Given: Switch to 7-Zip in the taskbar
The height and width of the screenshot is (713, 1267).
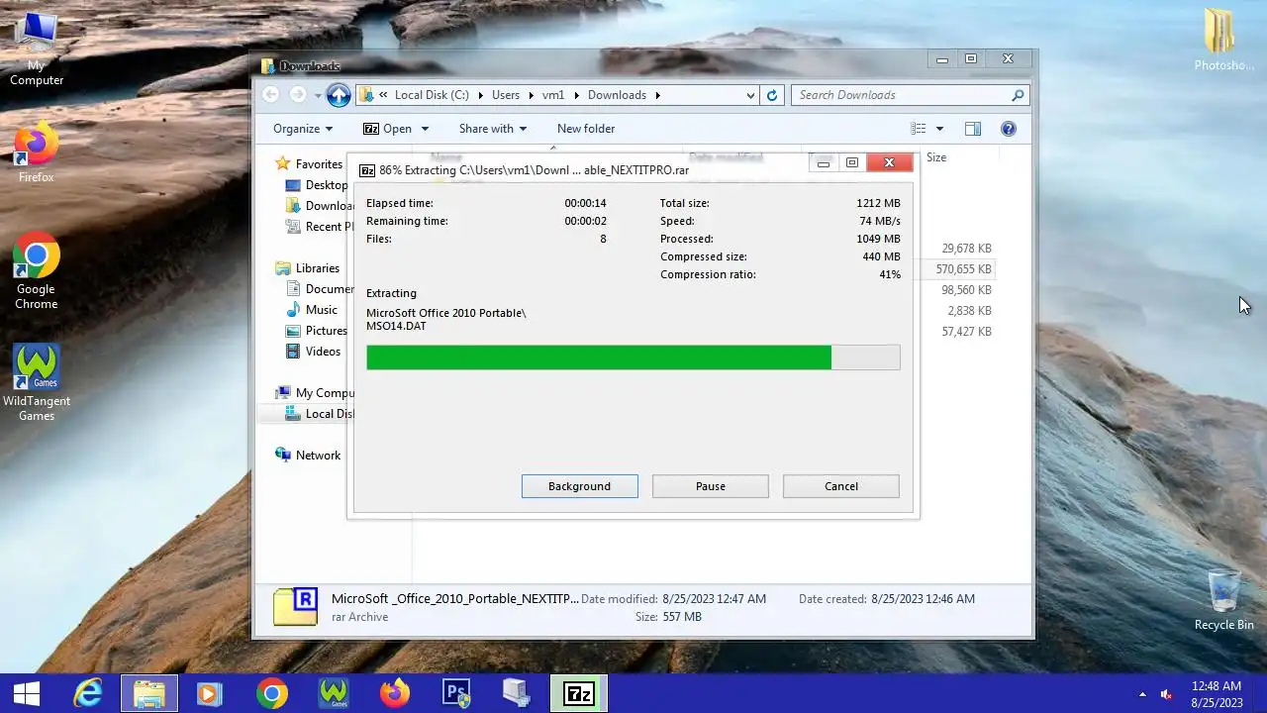Looking at the screenshot, I should pos(578,693).
